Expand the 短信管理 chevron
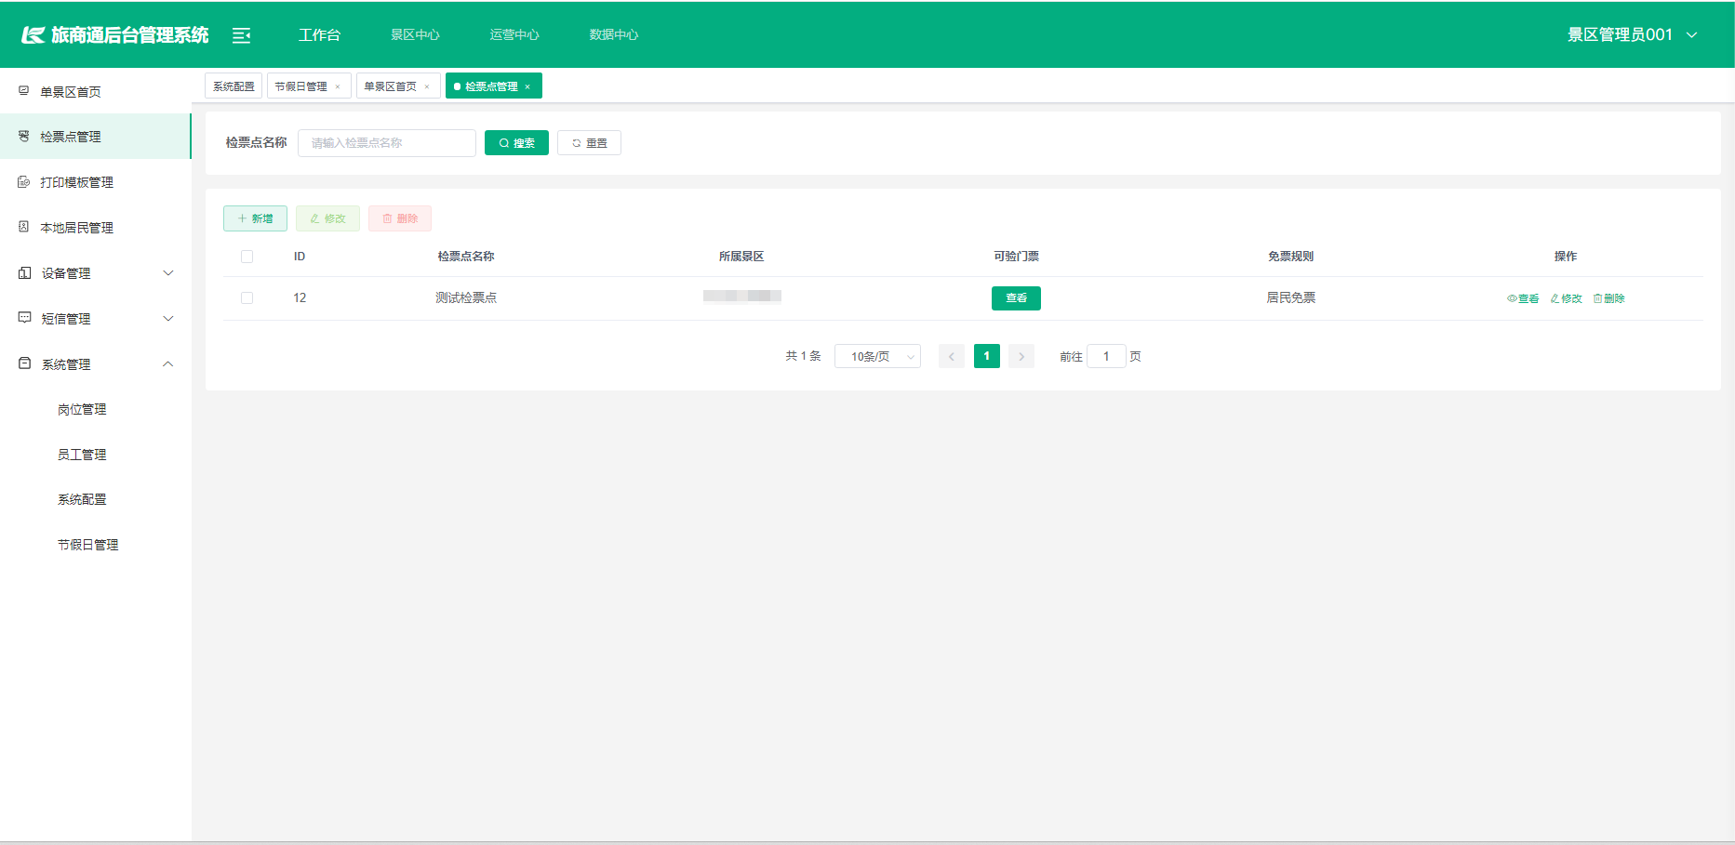Image resolution: width=1735 pixels, height=845 pixels. [x=168, y=319]
